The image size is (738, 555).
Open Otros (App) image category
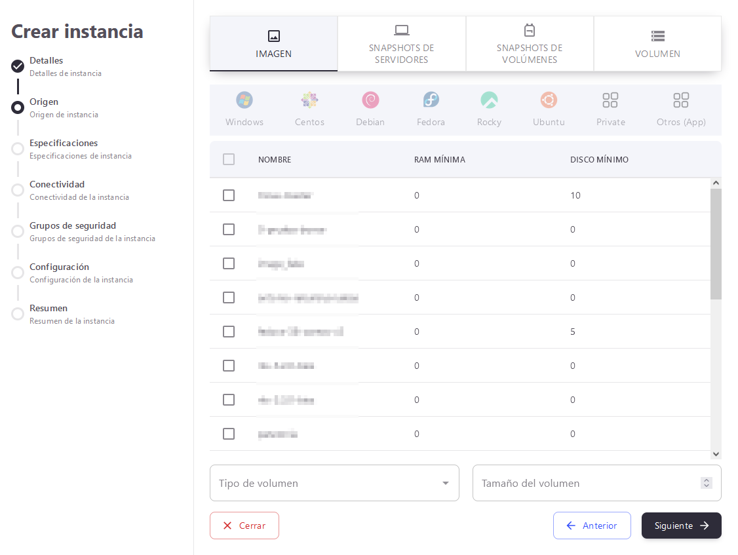(x=681, y=100)
